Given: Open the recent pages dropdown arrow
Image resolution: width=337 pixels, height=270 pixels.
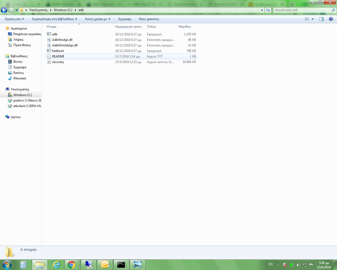Looking at the screenshot, I should tap(17, 10).
